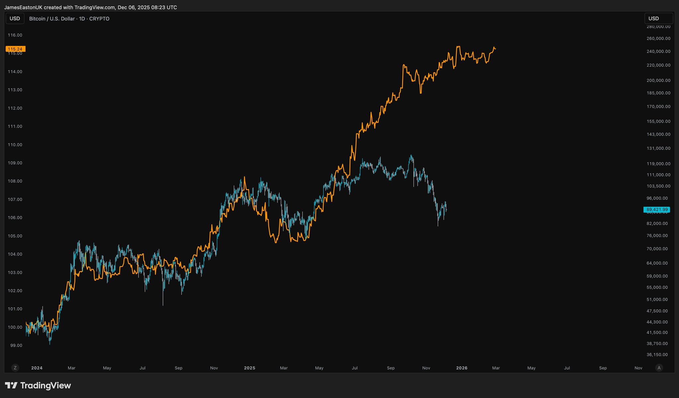Open the left axis USD currency selector
This screenshot has width=679, height=398.
[15, 19]
